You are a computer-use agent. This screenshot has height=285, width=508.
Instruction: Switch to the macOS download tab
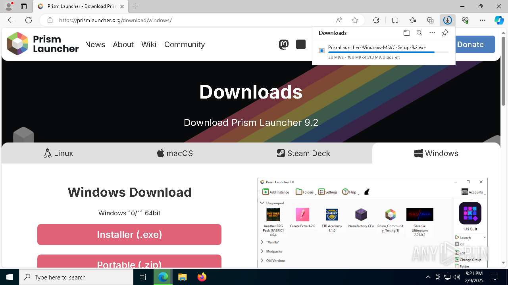[175, 153]
